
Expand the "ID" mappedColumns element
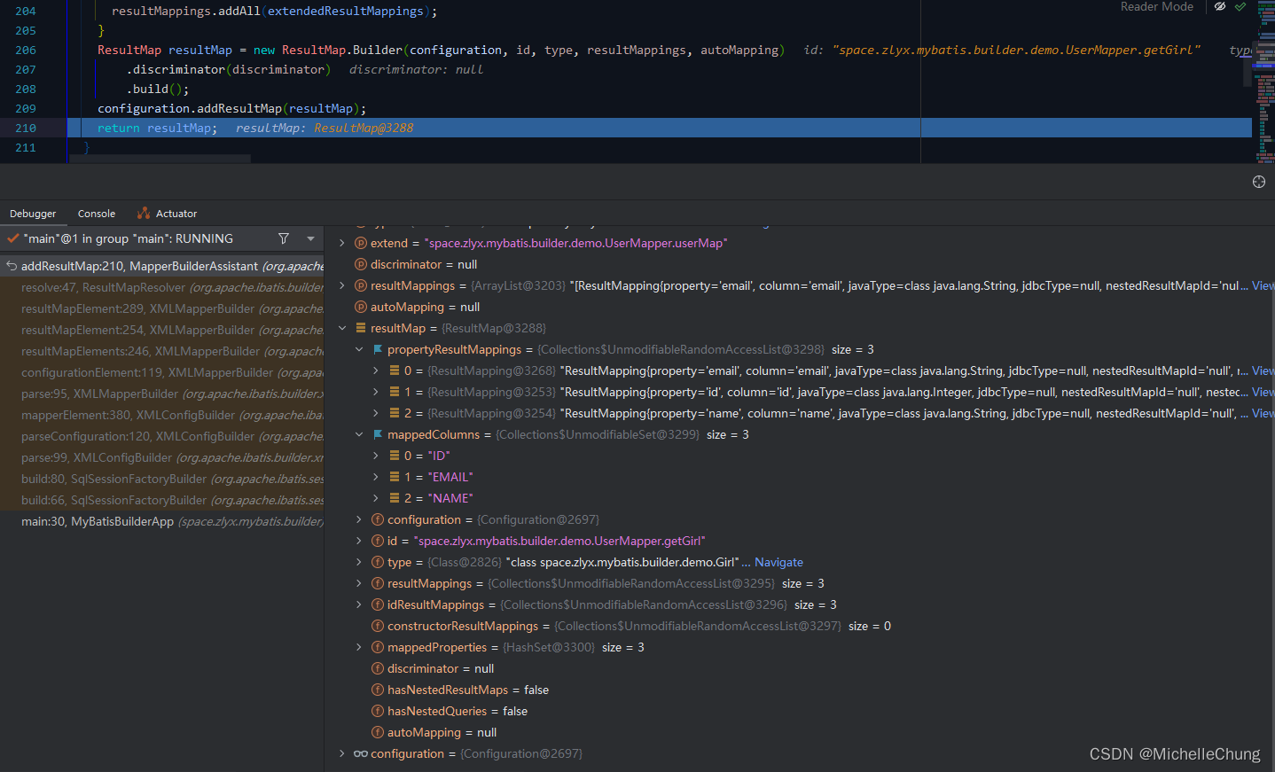376,456
